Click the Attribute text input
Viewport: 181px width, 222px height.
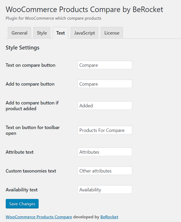click(x=105, y=152)
